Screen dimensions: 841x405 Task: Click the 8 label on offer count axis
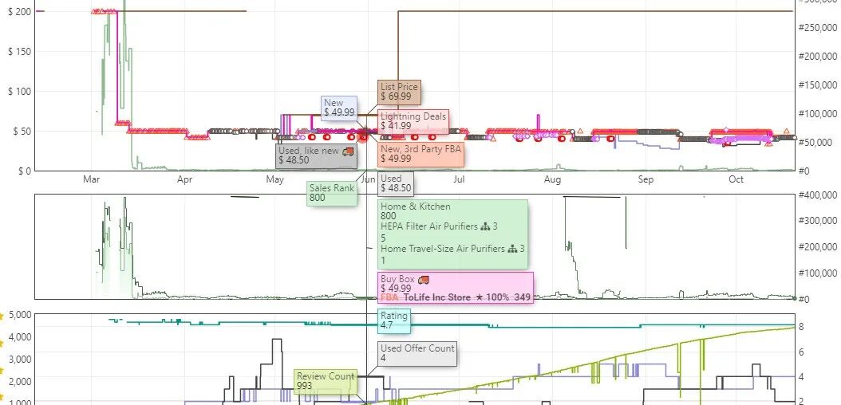(800, 327)
